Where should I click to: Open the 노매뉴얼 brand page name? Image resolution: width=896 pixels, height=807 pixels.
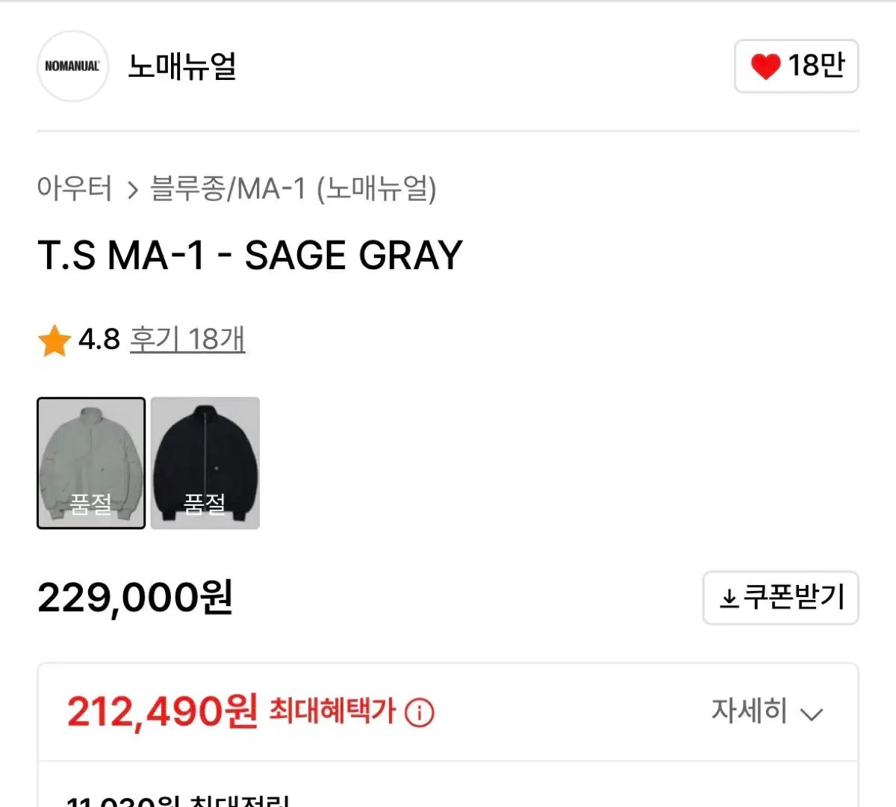[x=182, y=67]
